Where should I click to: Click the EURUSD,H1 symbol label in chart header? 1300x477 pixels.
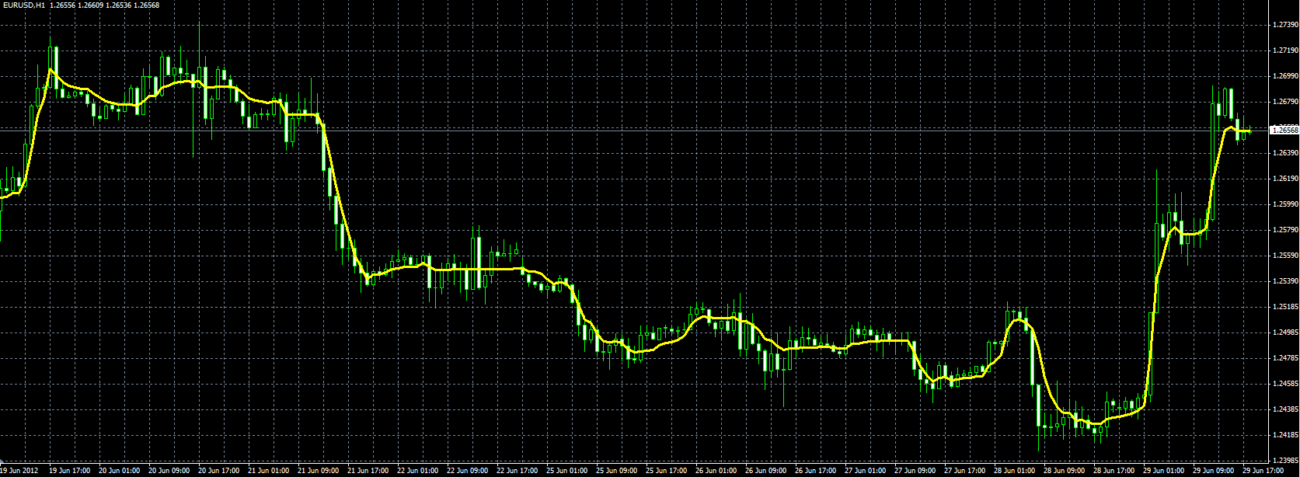[24, 5]
